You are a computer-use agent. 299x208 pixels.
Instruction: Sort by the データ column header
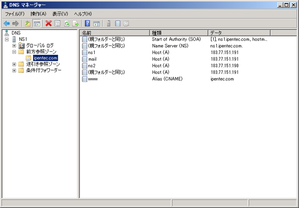(239, 33)
